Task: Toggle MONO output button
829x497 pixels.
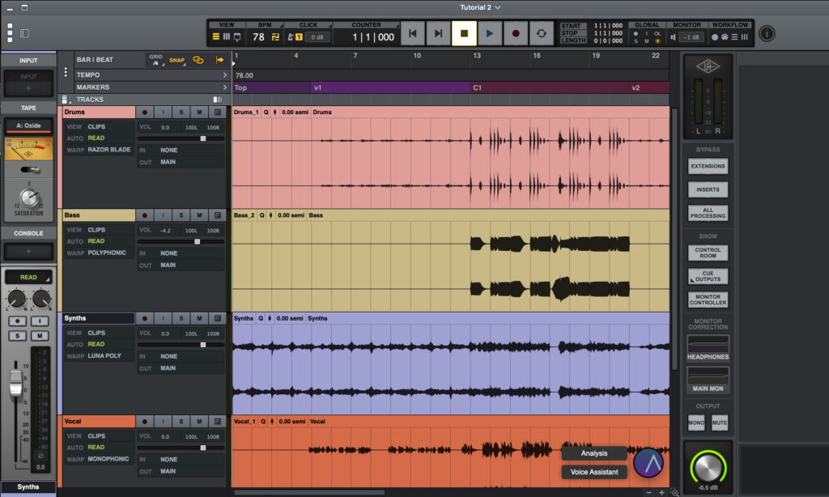Action: tap(695, 423)
